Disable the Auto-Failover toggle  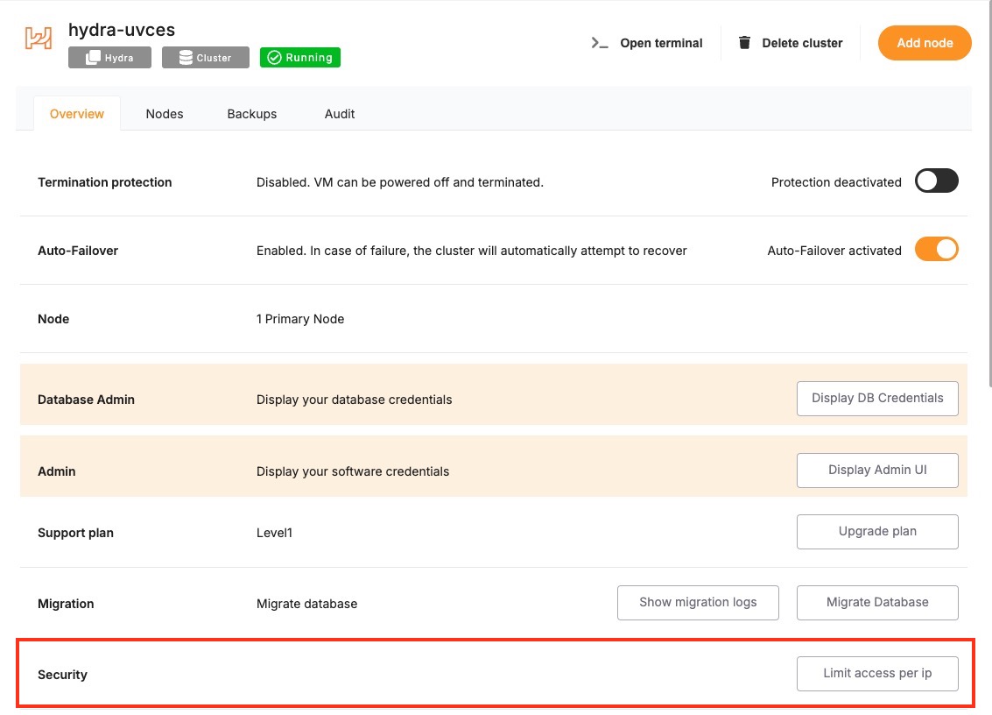point(936,250)
